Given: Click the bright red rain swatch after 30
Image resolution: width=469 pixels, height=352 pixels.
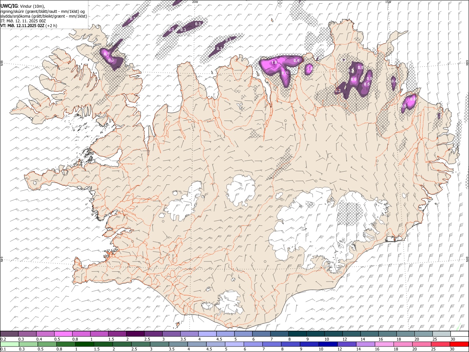Looking at the screenshot, I should [459, 344].
